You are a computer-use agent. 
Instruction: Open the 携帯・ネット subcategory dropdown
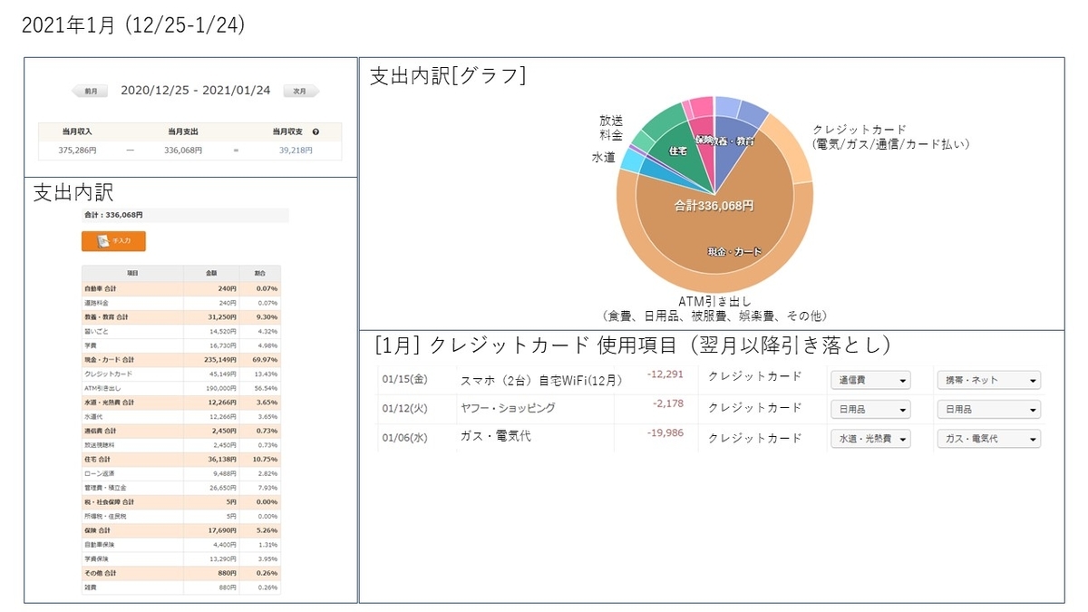tap(987, 380)
